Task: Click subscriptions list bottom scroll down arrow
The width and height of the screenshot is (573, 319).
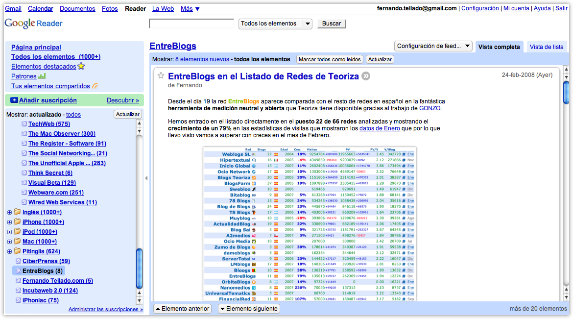Action: click(139, 301)
